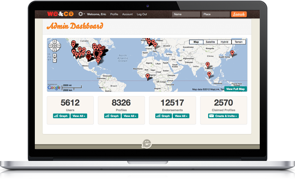This screenshot has height=179, width=295.
Task: Click the map pin in Japan
Action: click(x=232, y=53)
